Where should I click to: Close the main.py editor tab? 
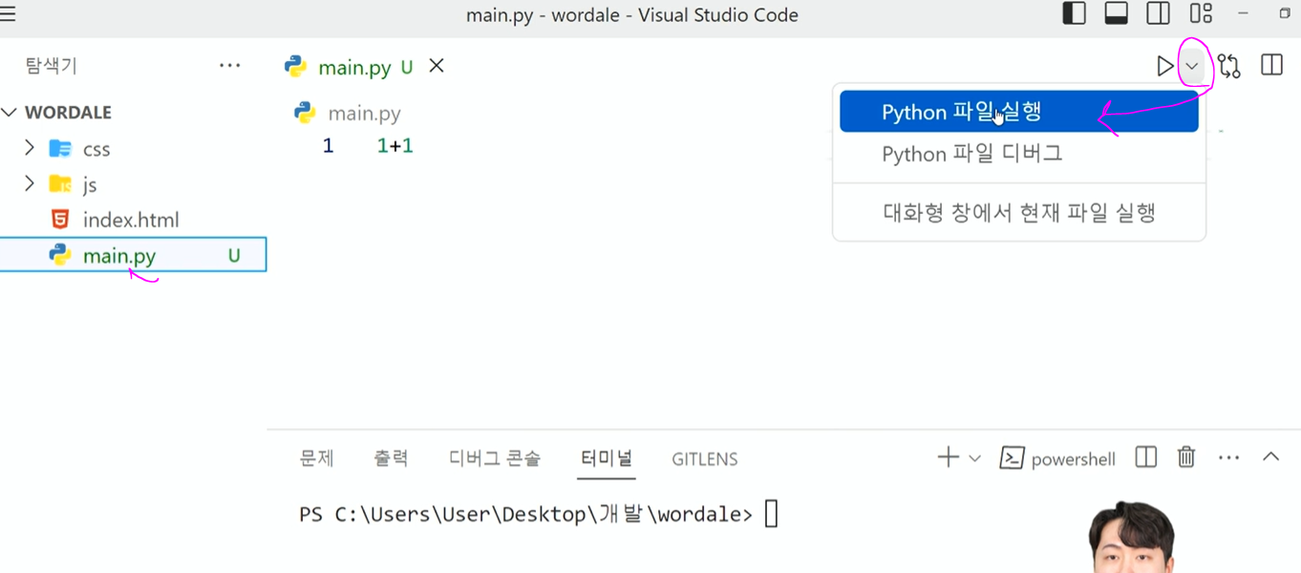pyautogui.click(x=437, y=66)
